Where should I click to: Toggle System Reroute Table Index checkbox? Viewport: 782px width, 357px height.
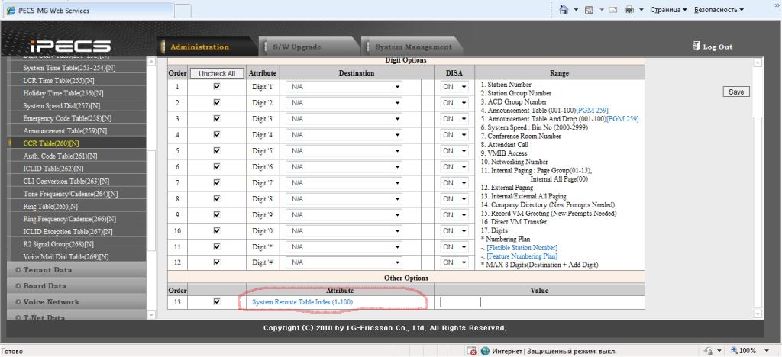217,302
